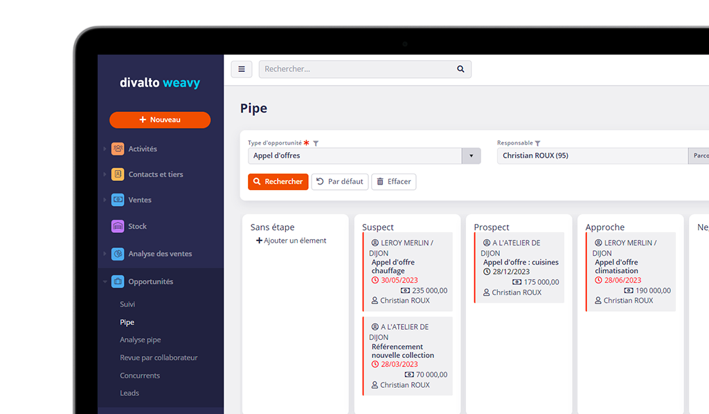Viewport: 709px width, 414px height.
Task: Click the amount 175 000,00
Action: click(x=541, y=282)
